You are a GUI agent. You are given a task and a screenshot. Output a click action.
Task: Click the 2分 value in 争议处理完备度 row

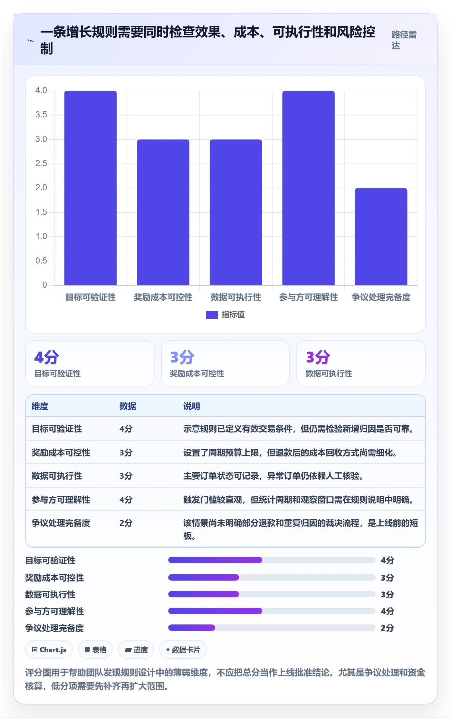point(126,523)
